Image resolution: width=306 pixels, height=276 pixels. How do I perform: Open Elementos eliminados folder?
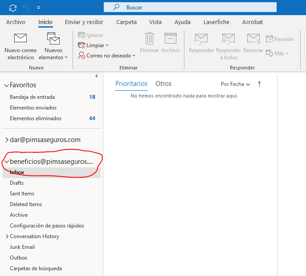(36, 118)
